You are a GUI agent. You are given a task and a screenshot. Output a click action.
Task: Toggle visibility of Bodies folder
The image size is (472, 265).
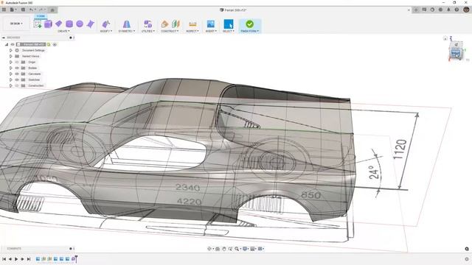[17, 68]
